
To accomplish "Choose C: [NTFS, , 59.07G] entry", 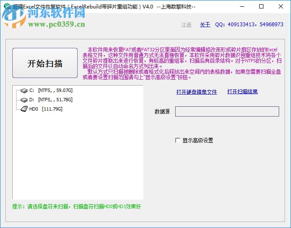I will pyautogui.click(x=51, y=90).
